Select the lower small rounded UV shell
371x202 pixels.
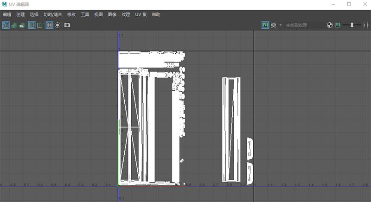[x=250, y=173]
